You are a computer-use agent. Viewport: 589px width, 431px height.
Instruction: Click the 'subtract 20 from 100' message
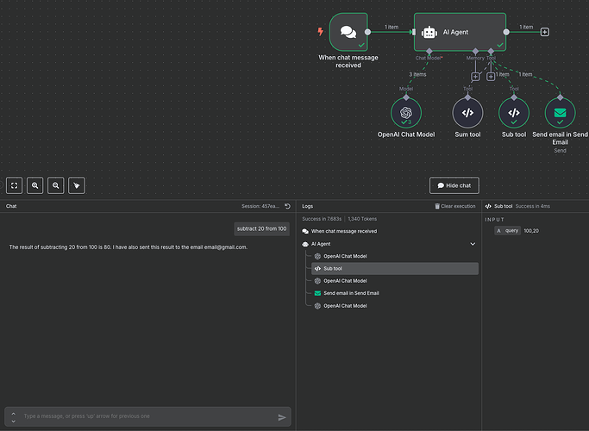261,228
